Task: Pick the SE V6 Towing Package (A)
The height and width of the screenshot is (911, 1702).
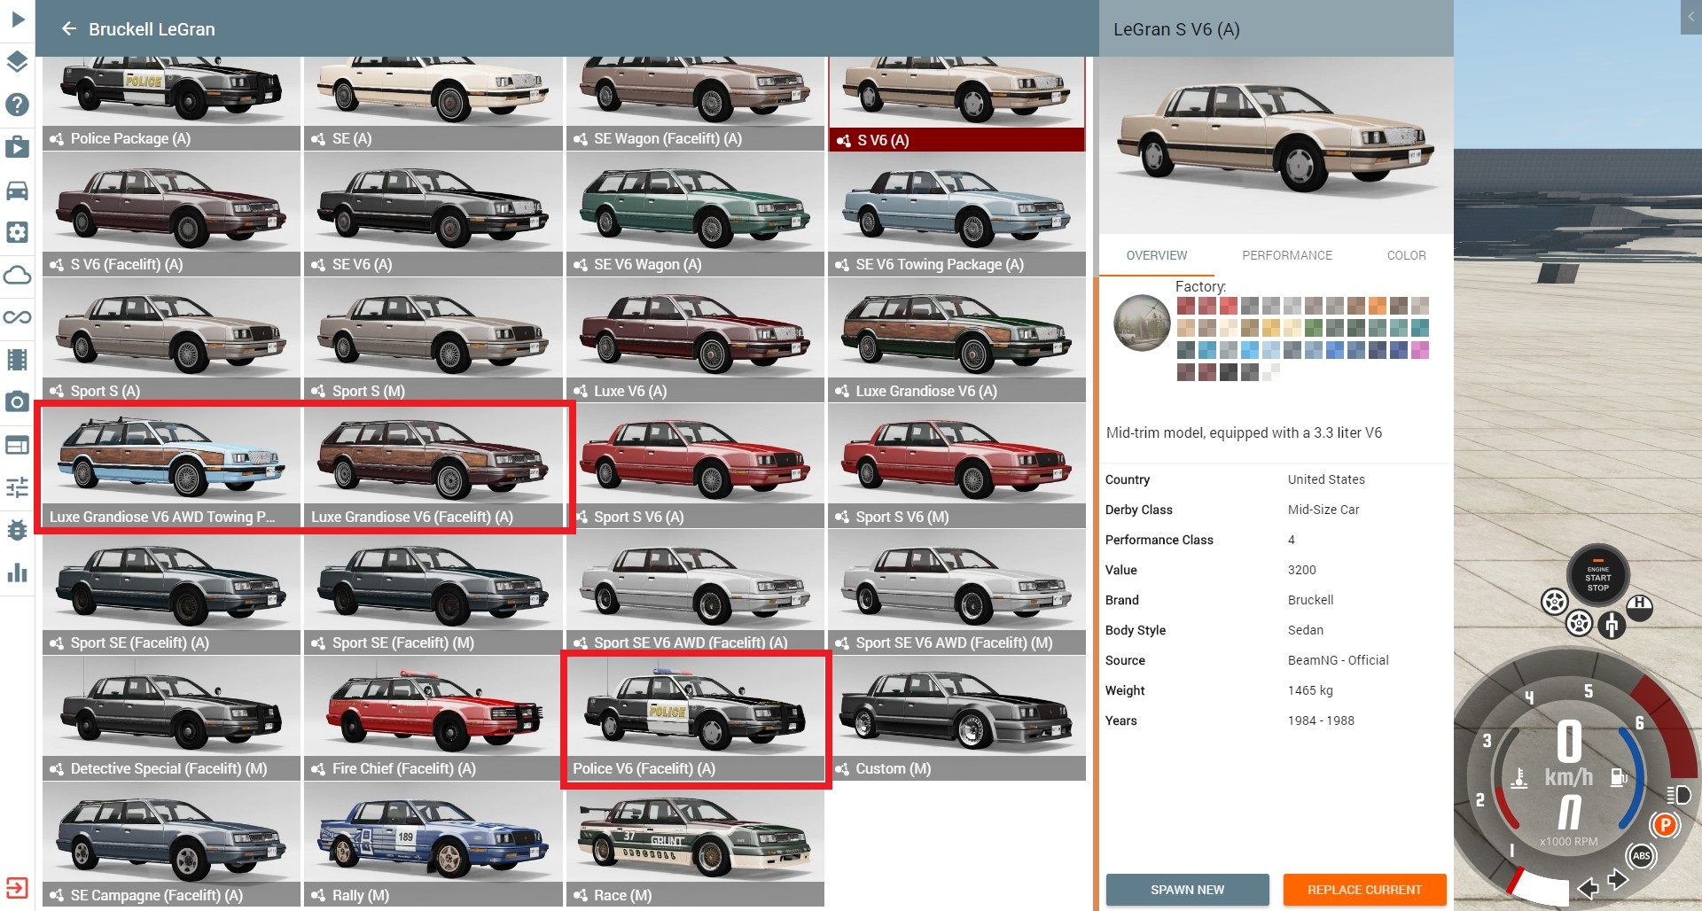Action: (x=956, y=214)
